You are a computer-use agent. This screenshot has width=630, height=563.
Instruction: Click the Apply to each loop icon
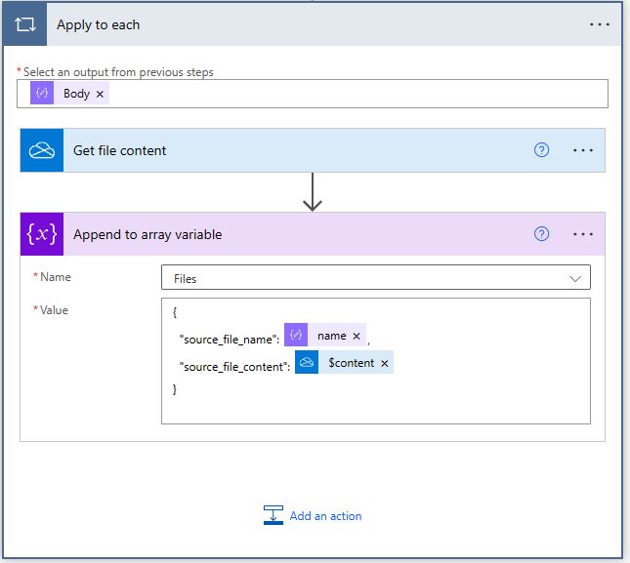coord(26,25)
